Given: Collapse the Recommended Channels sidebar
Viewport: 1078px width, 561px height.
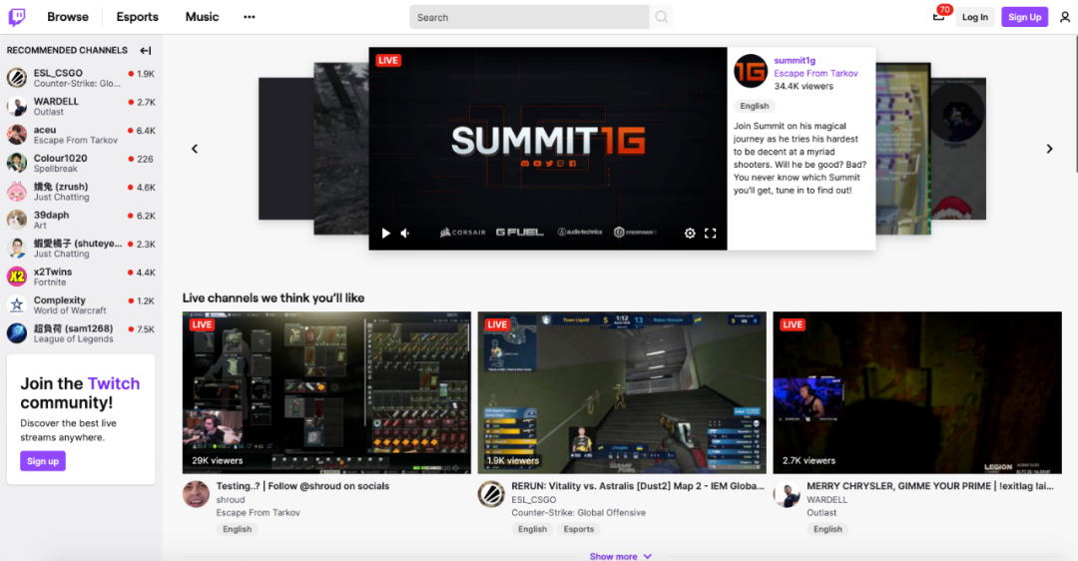Looking at the screenshot, I should pyautogui.click(x=145, y=50).
